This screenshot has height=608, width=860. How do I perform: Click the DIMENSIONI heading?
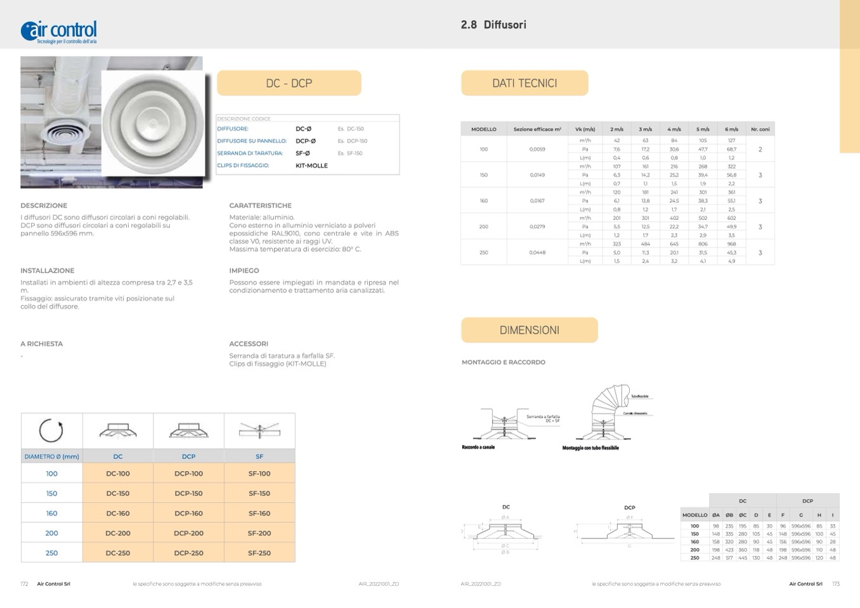(x=529, y=330)
